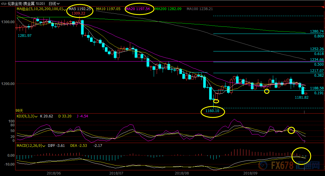Open the KDJ(9,3,3) indicator dropdown
Viewport: 325px width, 176px height.
point(36,116)
